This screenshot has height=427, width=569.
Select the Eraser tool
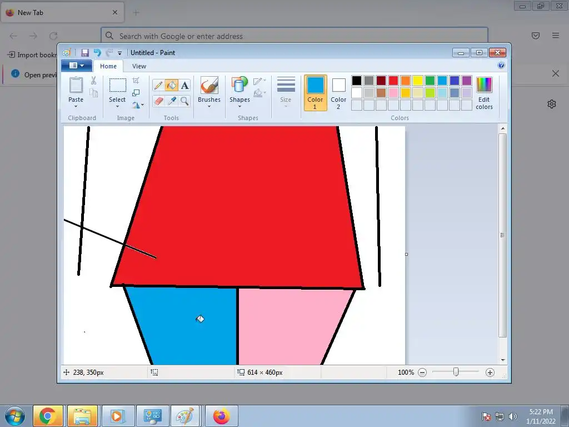(x=158, y=101)
